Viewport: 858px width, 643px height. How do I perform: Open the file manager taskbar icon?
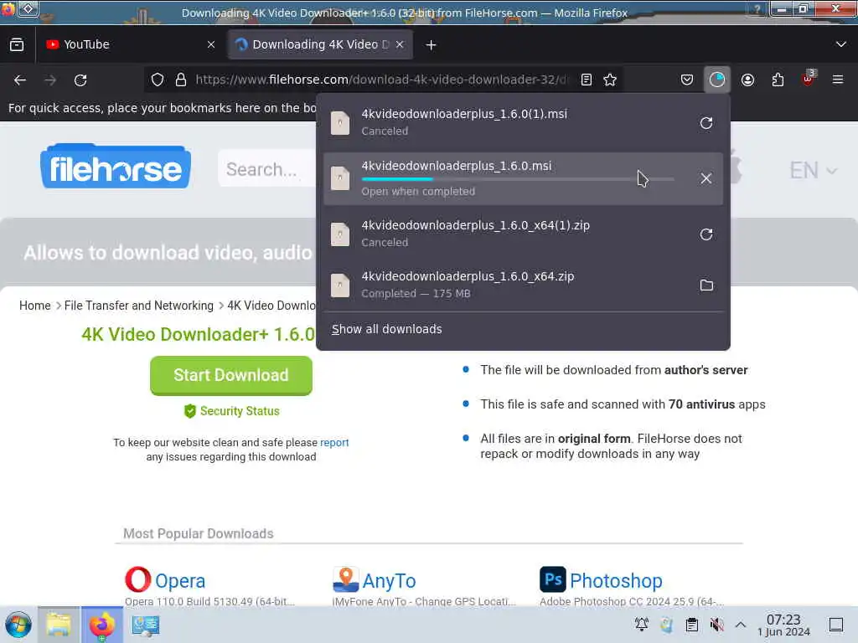(59, 625)
